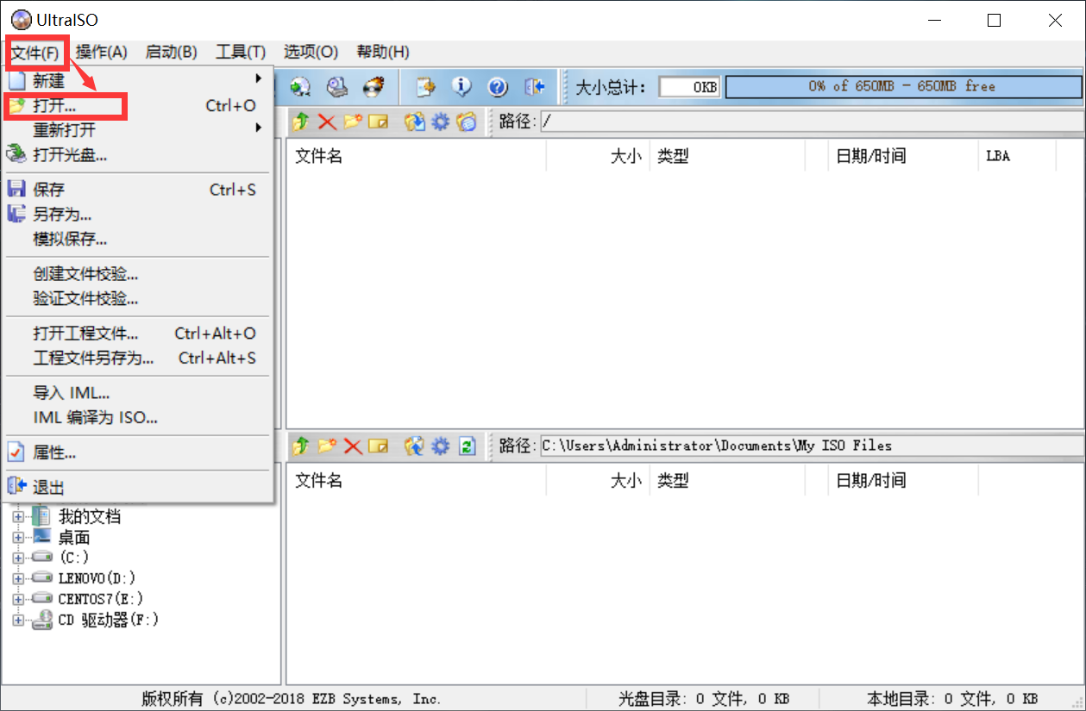This screenshot has height=711, width=1086.
Task: Click rename icon in ISO image pane toolbar
Action: (x=378, y=122)
